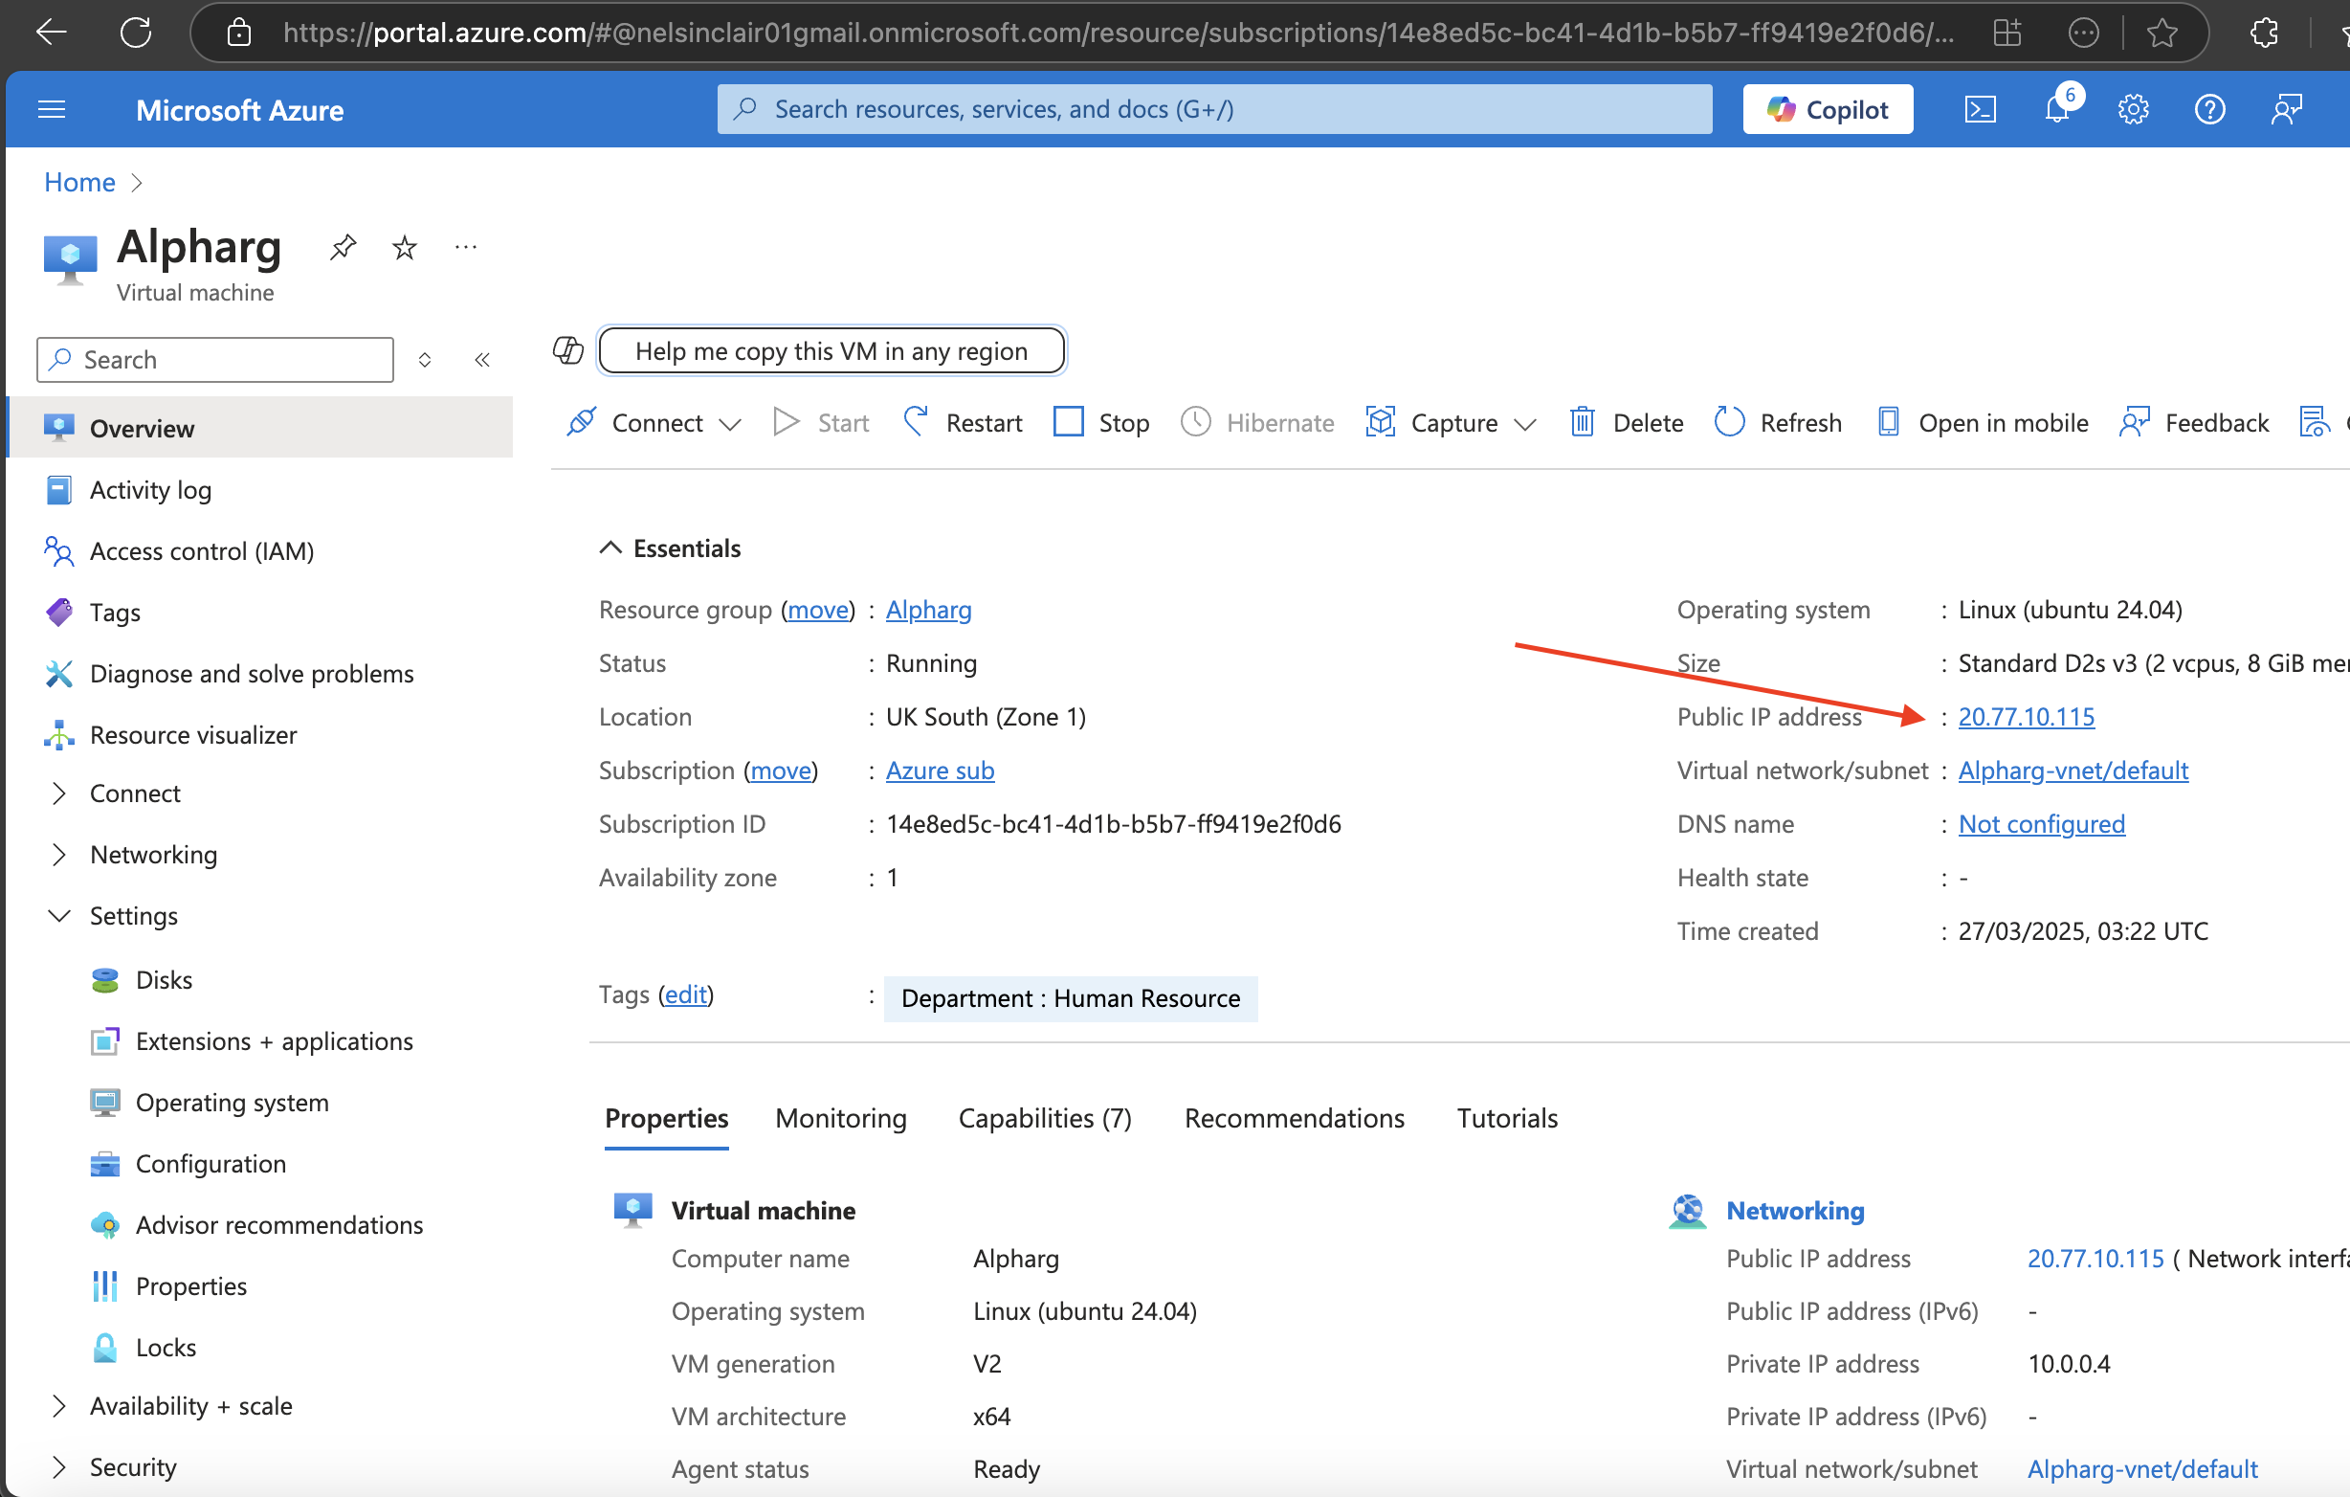Open Tags in the sidebar
Image resolution: width=2350 pixels, height=1497 pixels.
tap(115, 613)
